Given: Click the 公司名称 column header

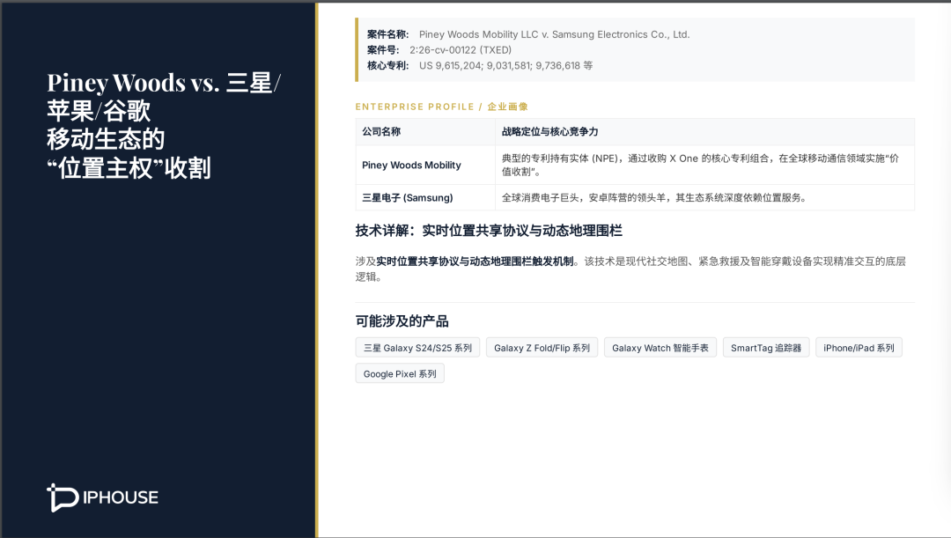Looking at the screenshot, I should 381,131.
